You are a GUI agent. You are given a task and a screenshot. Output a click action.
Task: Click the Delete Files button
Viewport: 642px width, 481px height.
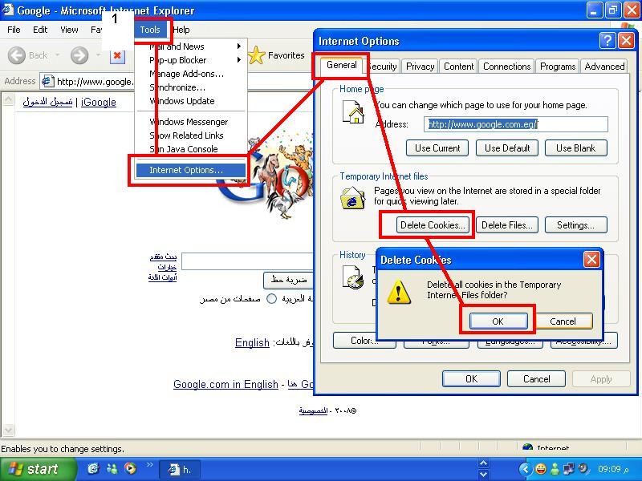[507, 225]
